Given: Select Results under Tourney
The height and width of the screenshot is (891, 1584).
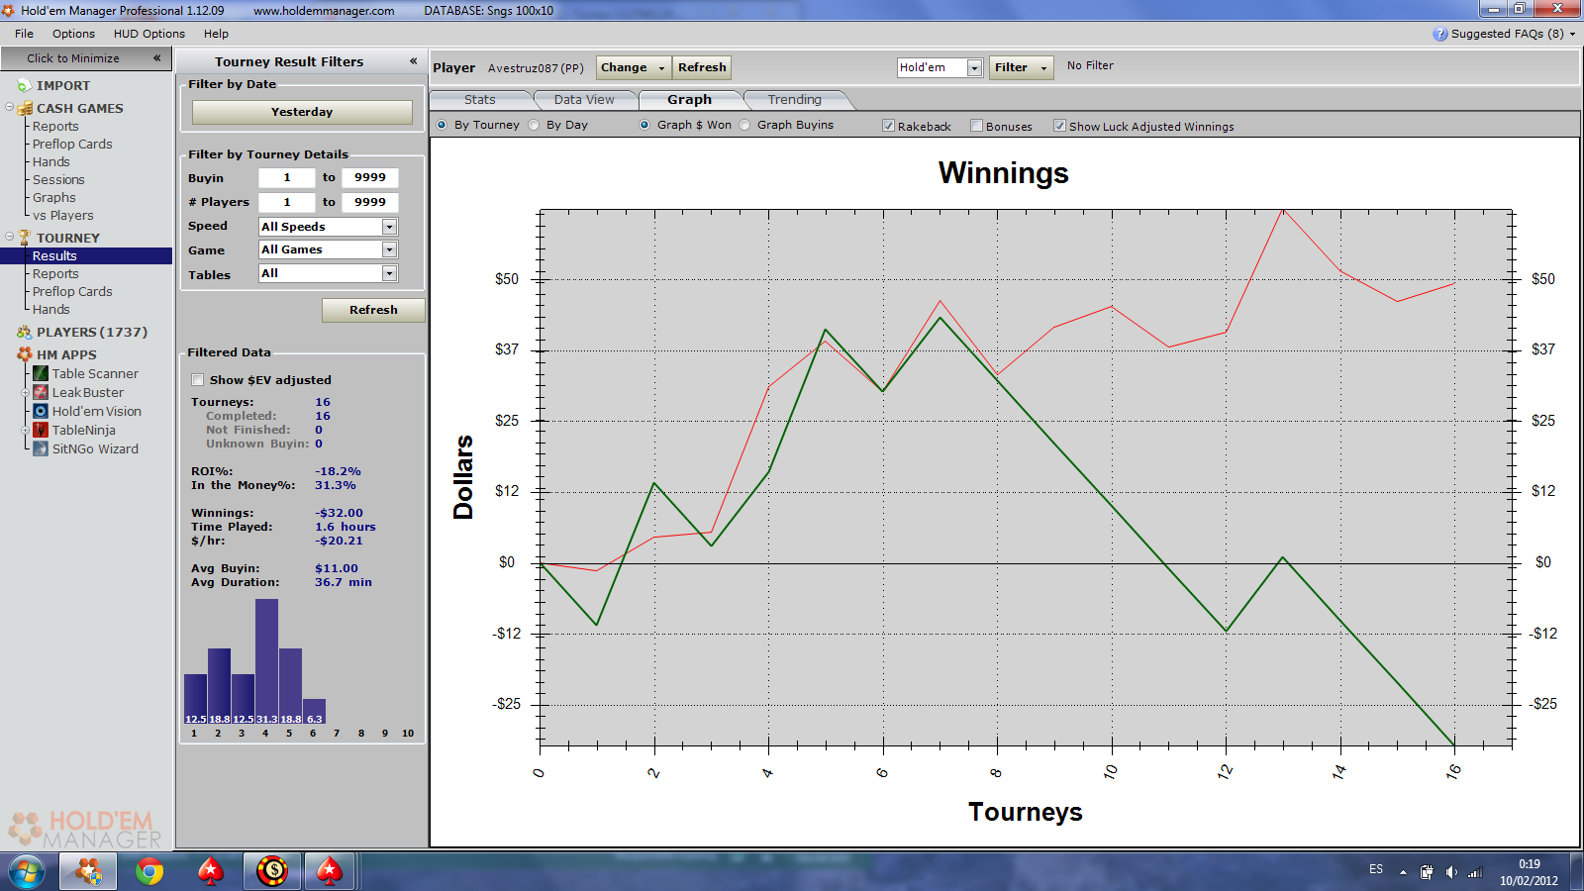Looking at the screenshot, I should 86,255.
